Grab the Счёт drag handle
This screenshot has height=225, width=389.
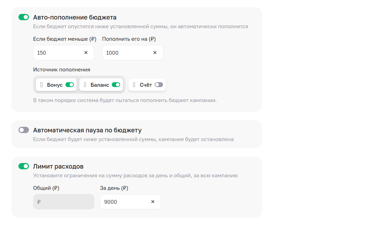pyautogui.click(x=134, y=85)
